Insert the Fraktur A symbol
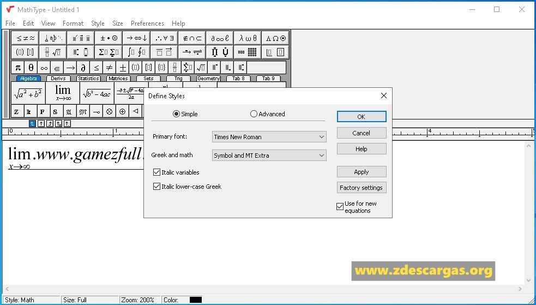 pos(69,111)
